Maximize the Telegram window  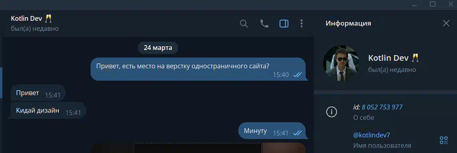pos(433,4)
